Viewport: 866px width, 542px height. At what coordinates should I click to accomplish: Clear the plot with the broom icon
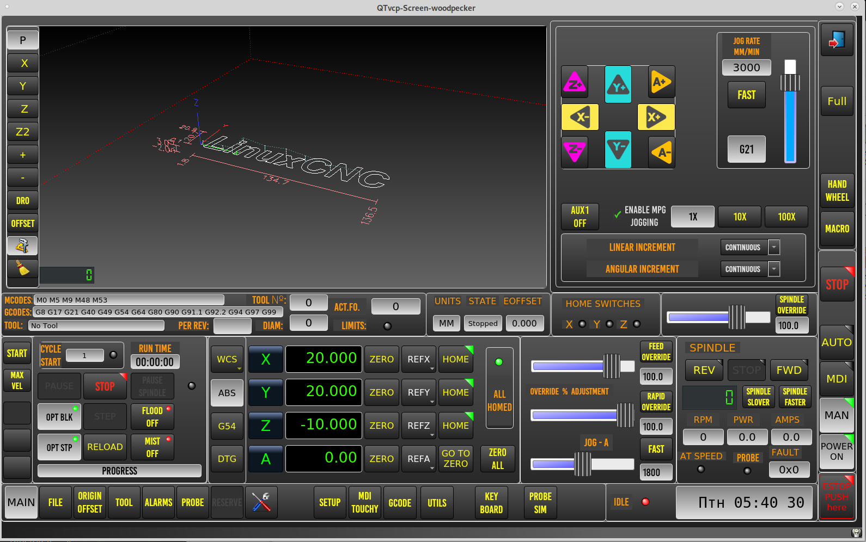click(x=22, y=268)
